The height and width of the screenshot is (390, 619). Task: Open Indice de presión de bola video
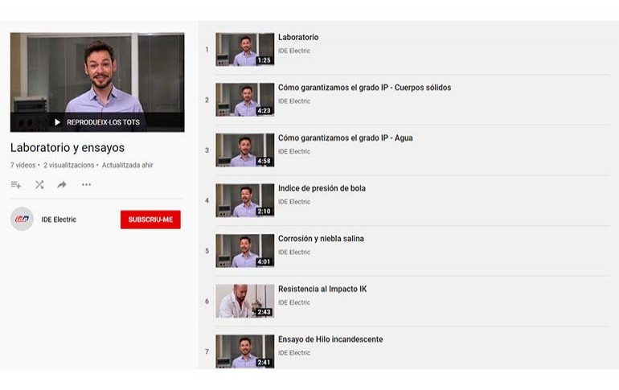click(x=322, y=188)
